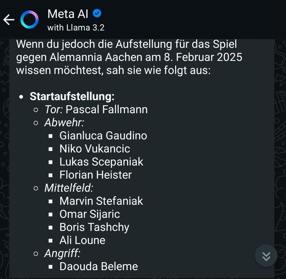Select Marvin Stefaniak midfield entry

(x=101, y=201)
